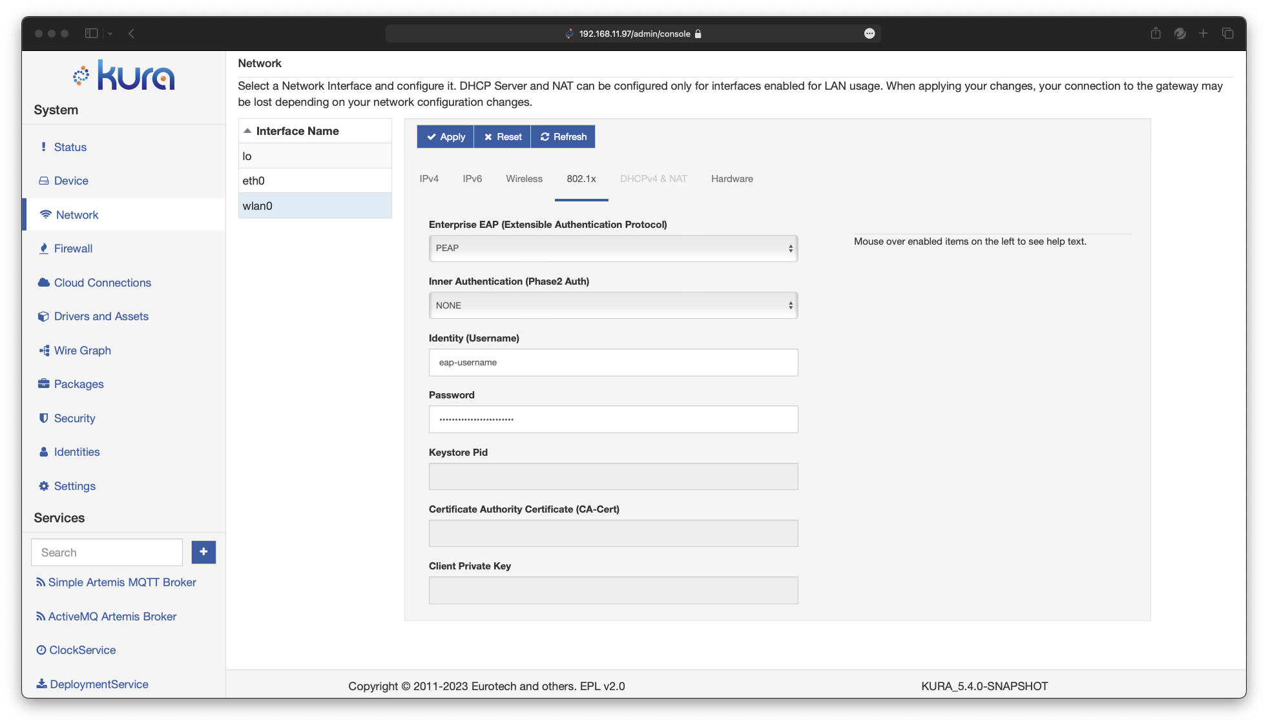Viewport: 1268px width, 725px height.
Task: Sort by the Interface Name column arrow
Action: click(x=247, y=130)
